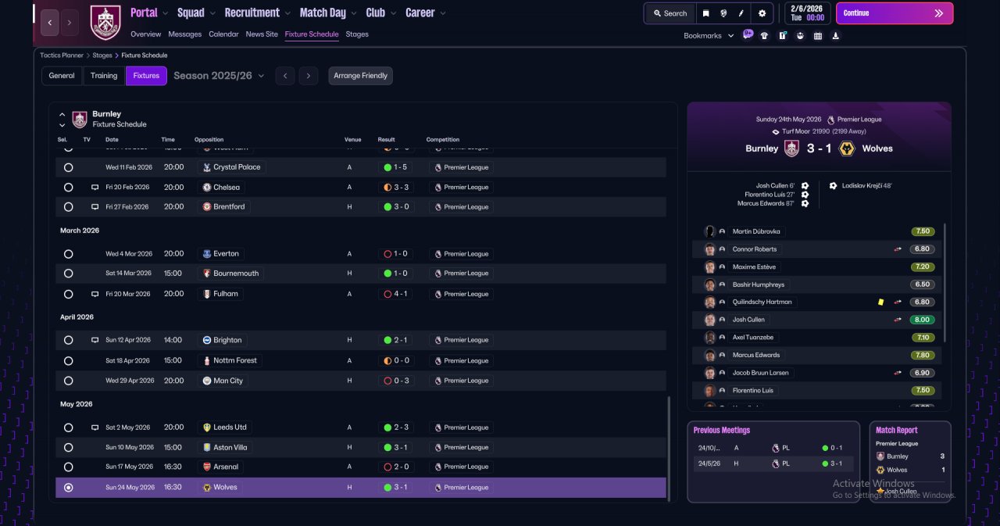
Task: Click the Crystal Palace club badge
Action: [x=206, y=167]
